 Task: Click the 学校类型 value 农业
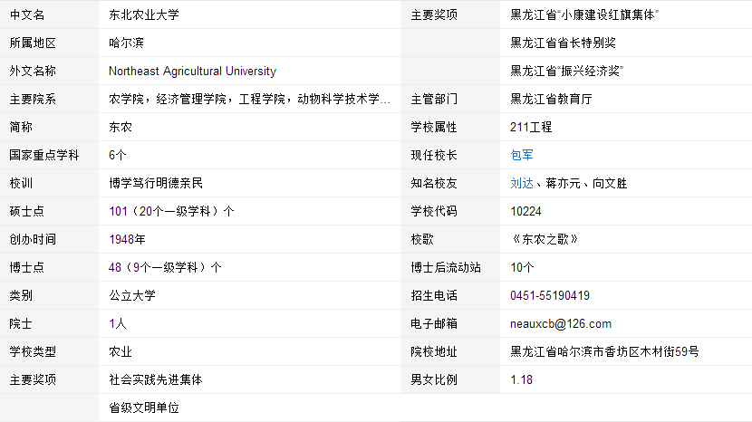pos(121,351)
